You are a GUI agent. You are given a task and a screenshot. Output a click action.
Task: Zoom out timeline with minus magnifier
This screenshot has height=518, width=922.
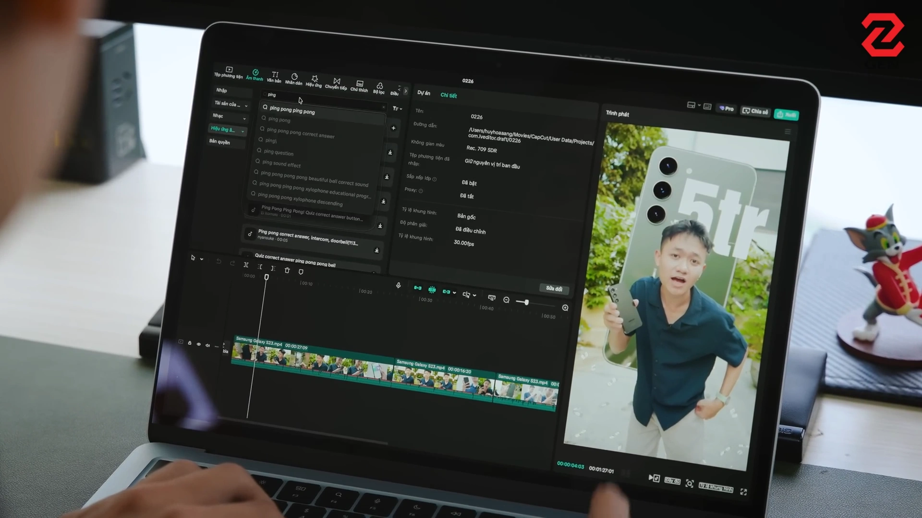506,300
